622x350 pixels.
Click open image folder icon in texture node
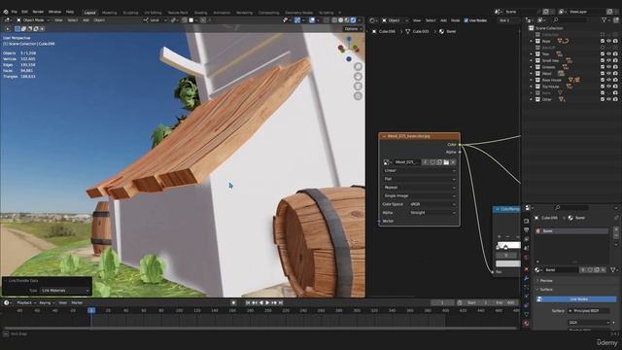point(446,162)
